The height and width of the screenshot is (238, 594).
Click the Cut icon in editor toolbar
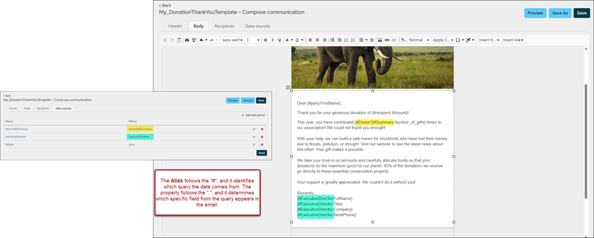click(x=166, y=40)
